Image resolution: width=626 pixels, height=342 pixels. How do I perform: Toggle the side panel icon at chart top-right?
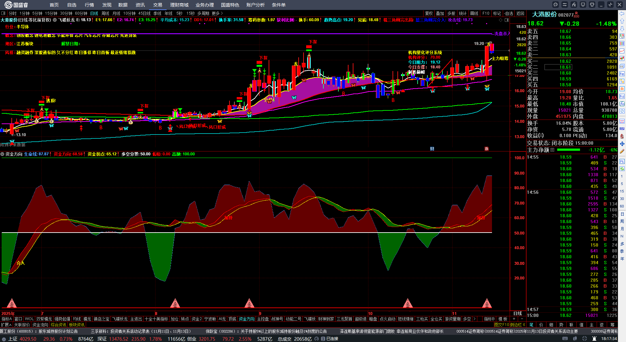(x=507, y=20)
